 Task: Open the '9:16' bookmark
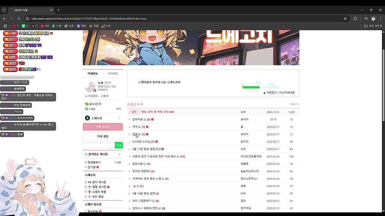tap(106, 26)
